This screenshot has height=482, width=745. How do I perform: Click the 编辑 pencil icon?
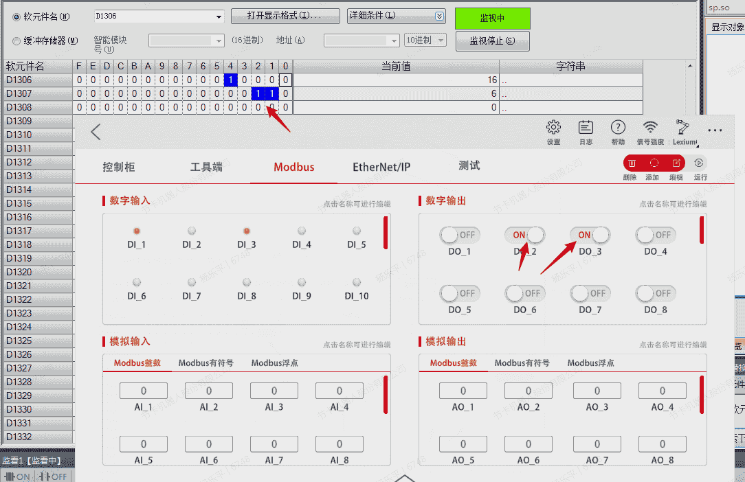pyautogui.click(x=676, y=163)
